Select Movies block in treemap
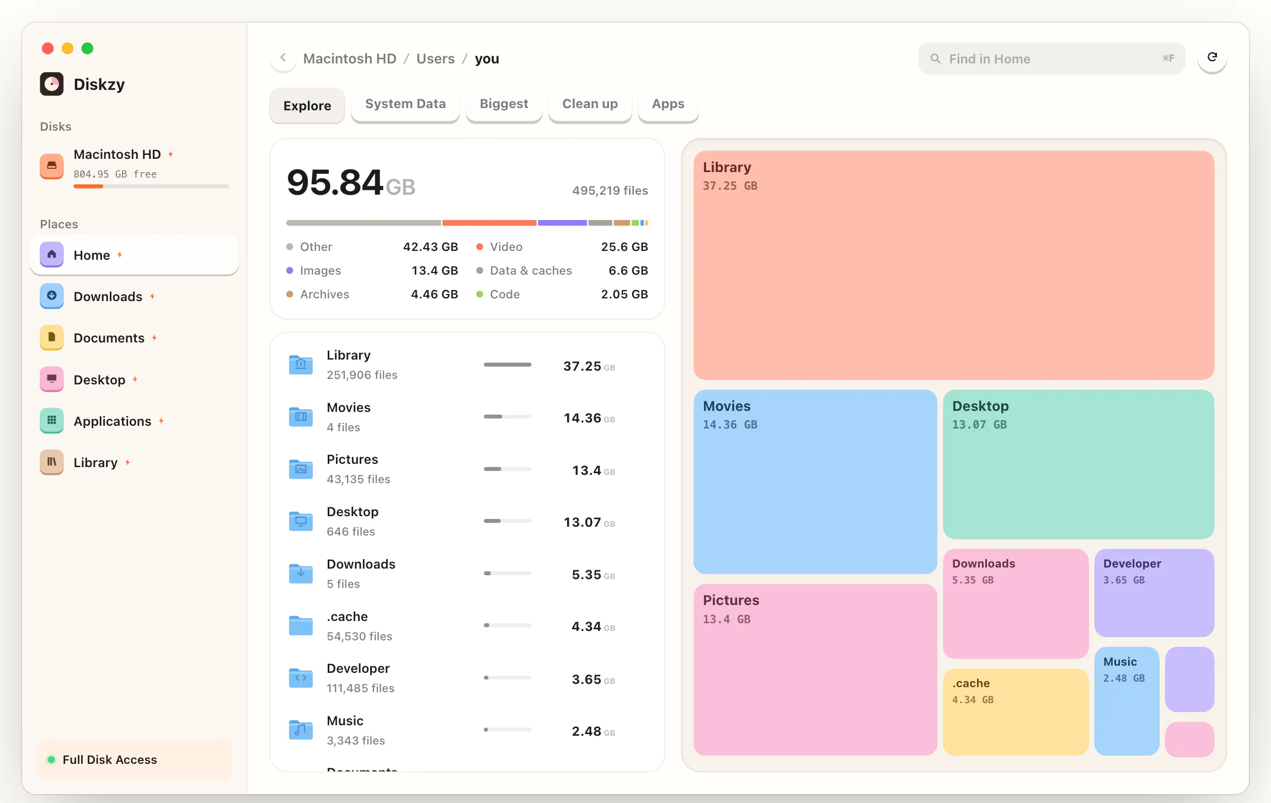The width and height of the screenshot is (1271, 803). [x=815, y=481]
